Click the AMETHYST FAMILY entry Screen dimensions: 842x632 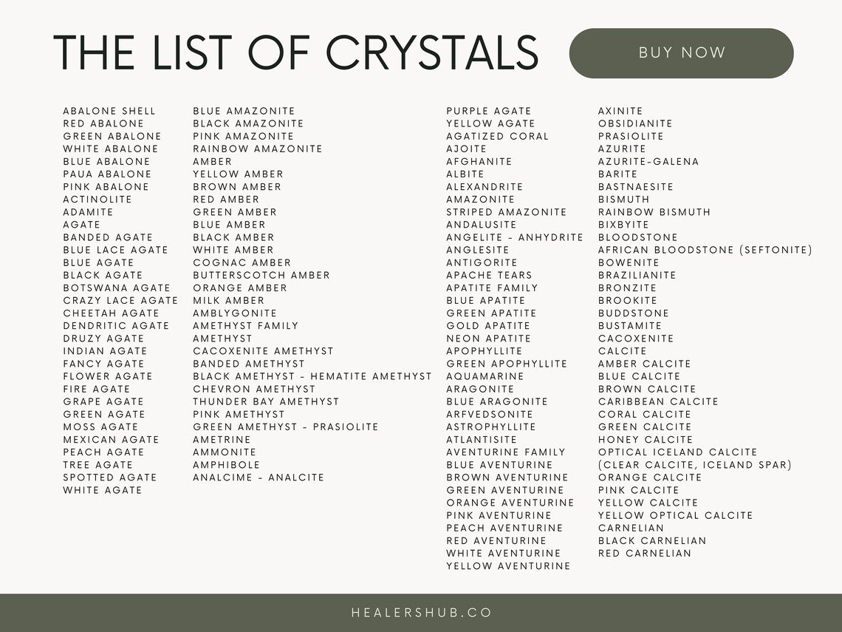click(x=246, y=325)
